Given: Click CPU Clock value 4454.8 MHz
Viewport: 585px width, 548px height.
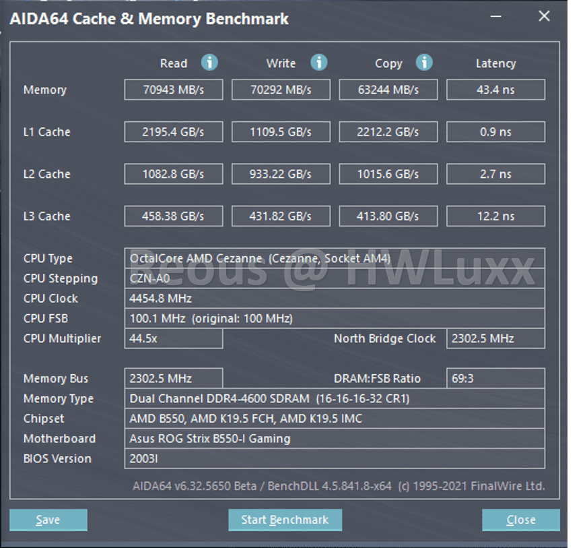Looking at the screenshot, I should tap(335, 299).
